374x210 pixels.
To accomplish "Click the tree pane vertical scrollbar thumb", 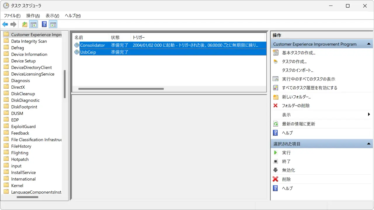I will 65,84.
